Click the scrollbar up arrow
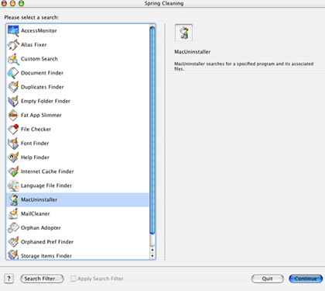The width and height of the screenshot is (325, 291). [x=152, y=250]
